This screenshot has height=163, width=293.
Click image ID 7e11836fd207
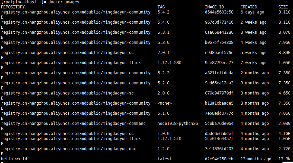219,149
